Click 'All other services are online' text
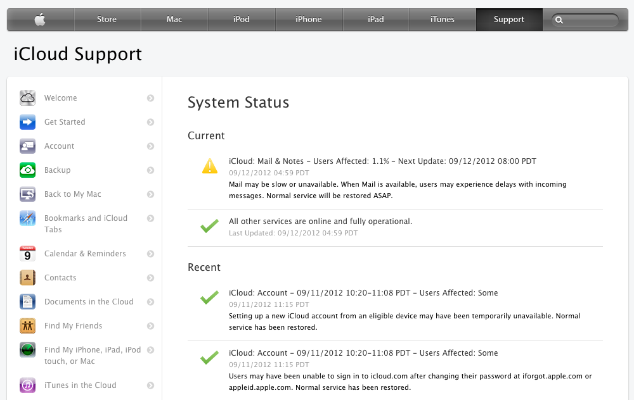 coord(320,221)
